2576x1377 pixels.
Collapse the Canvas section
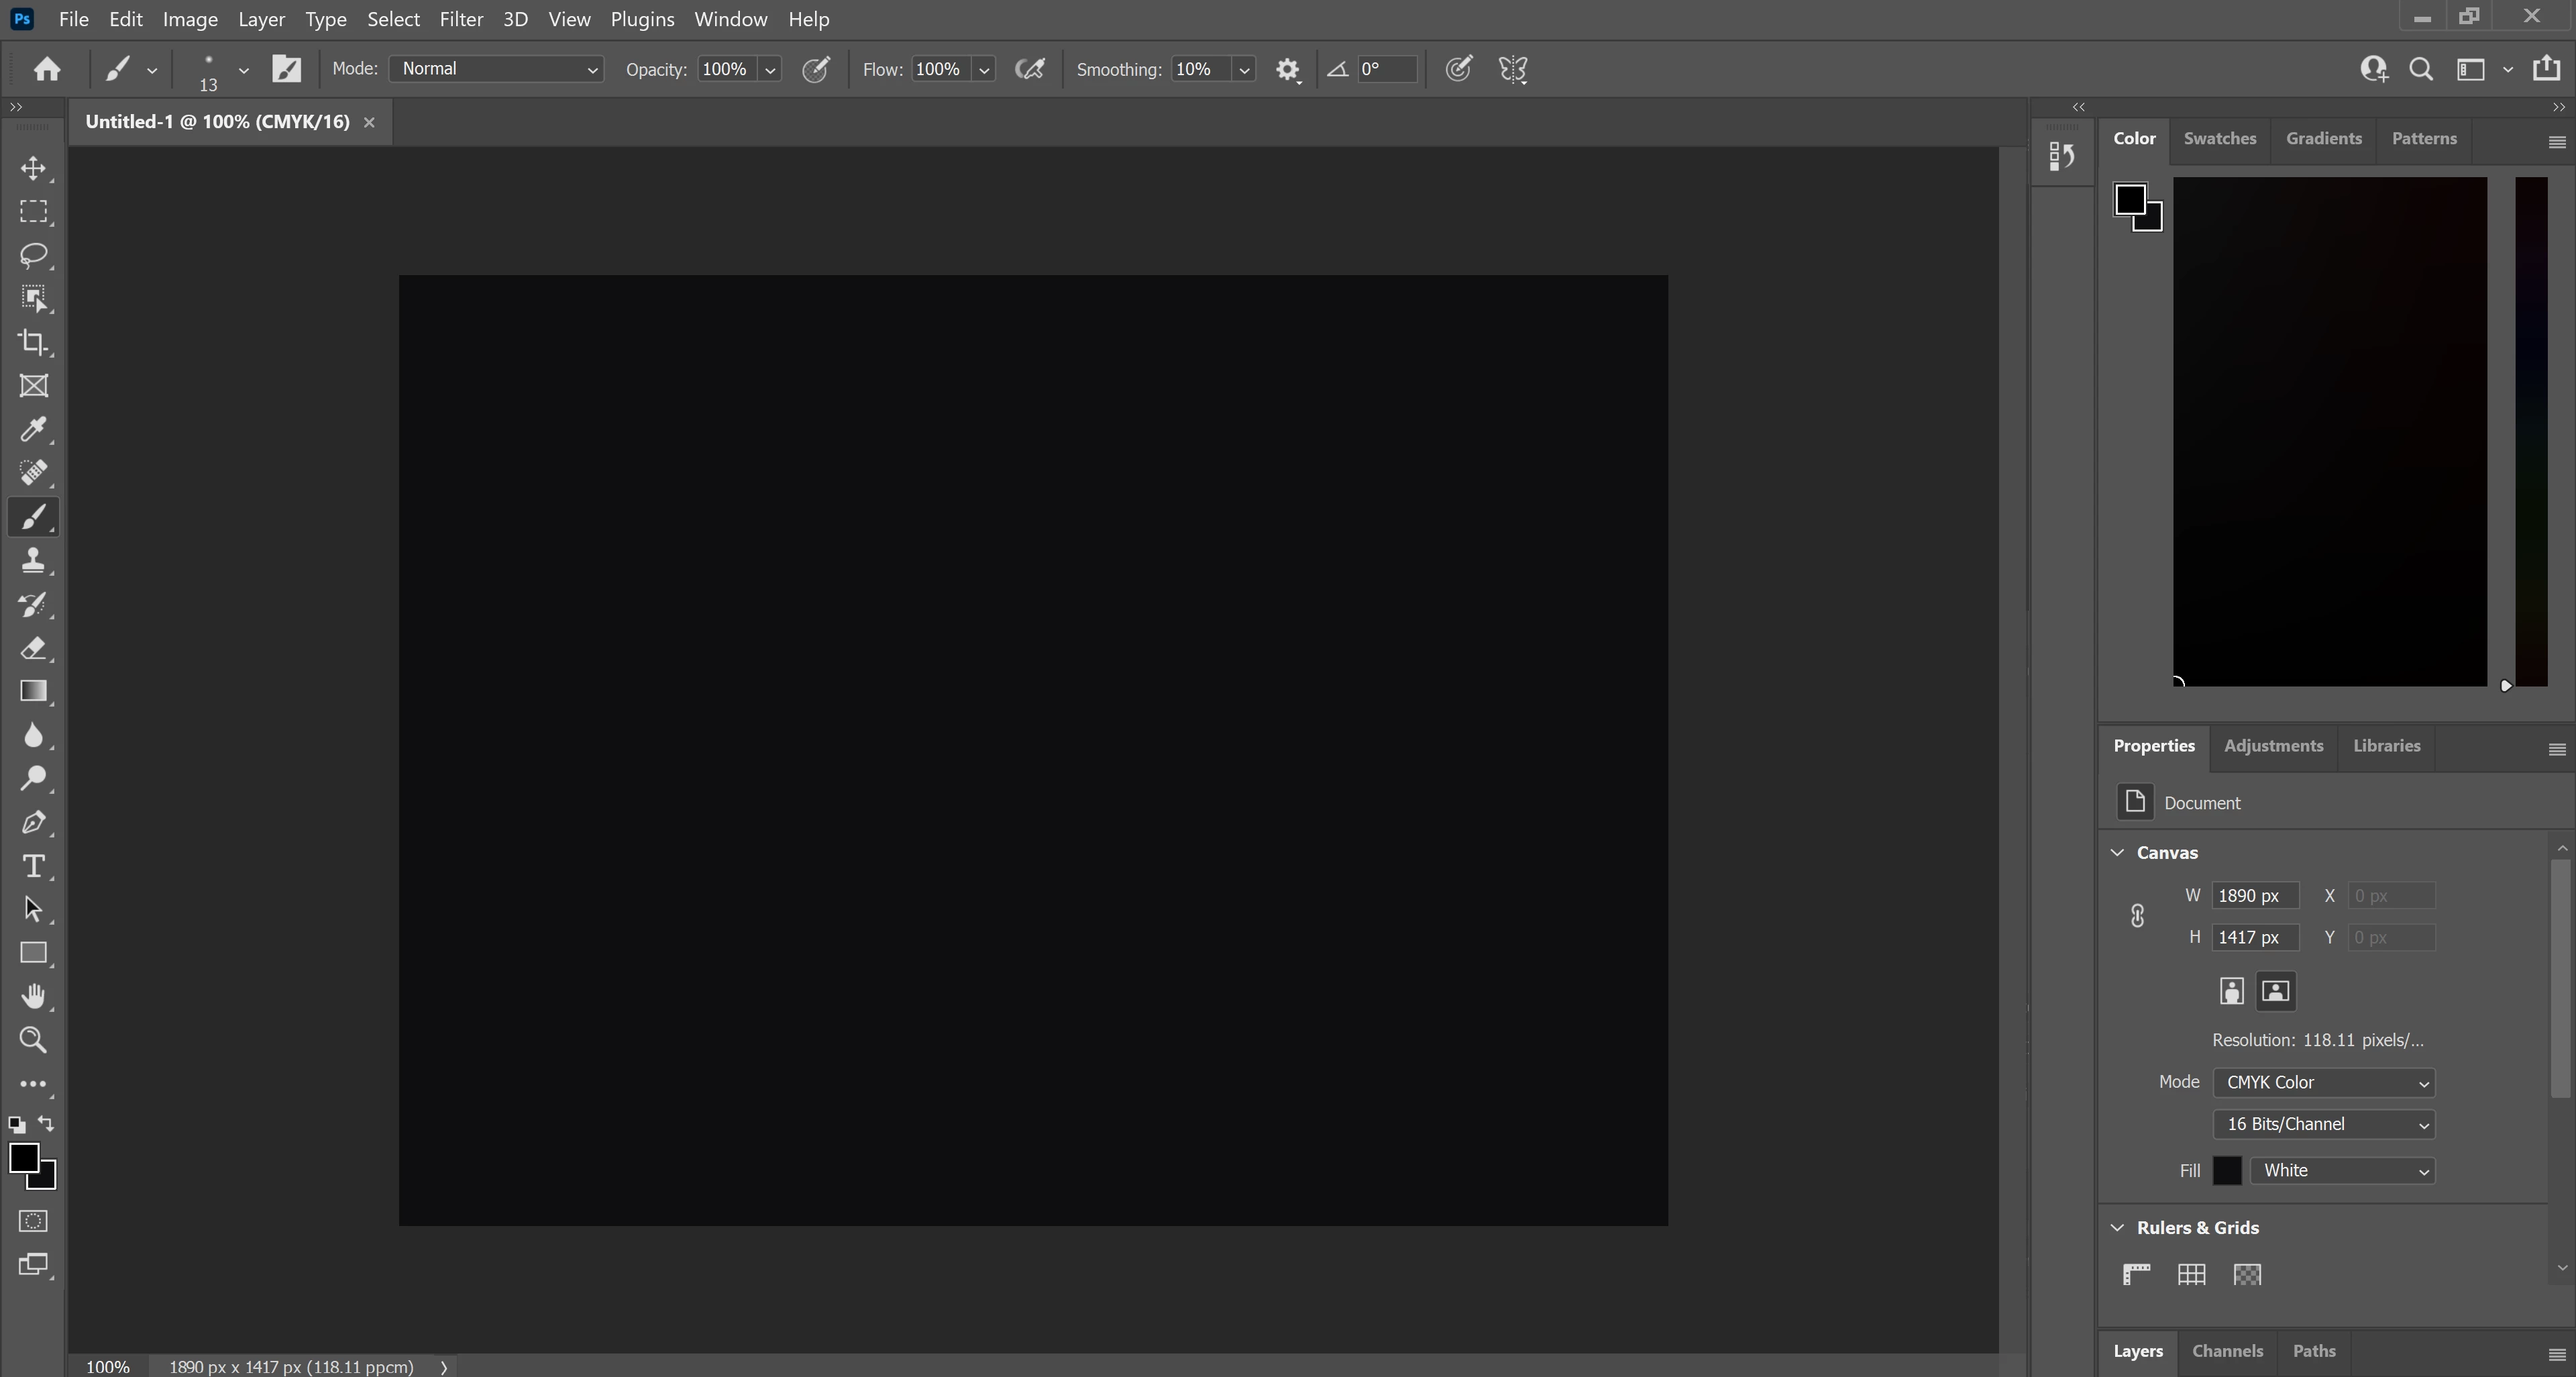2117,853
